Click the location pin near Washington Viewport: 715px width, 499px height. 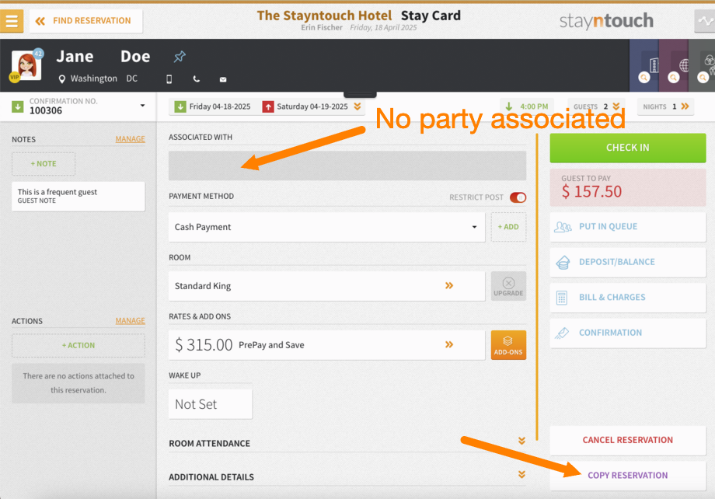(62, 79)
